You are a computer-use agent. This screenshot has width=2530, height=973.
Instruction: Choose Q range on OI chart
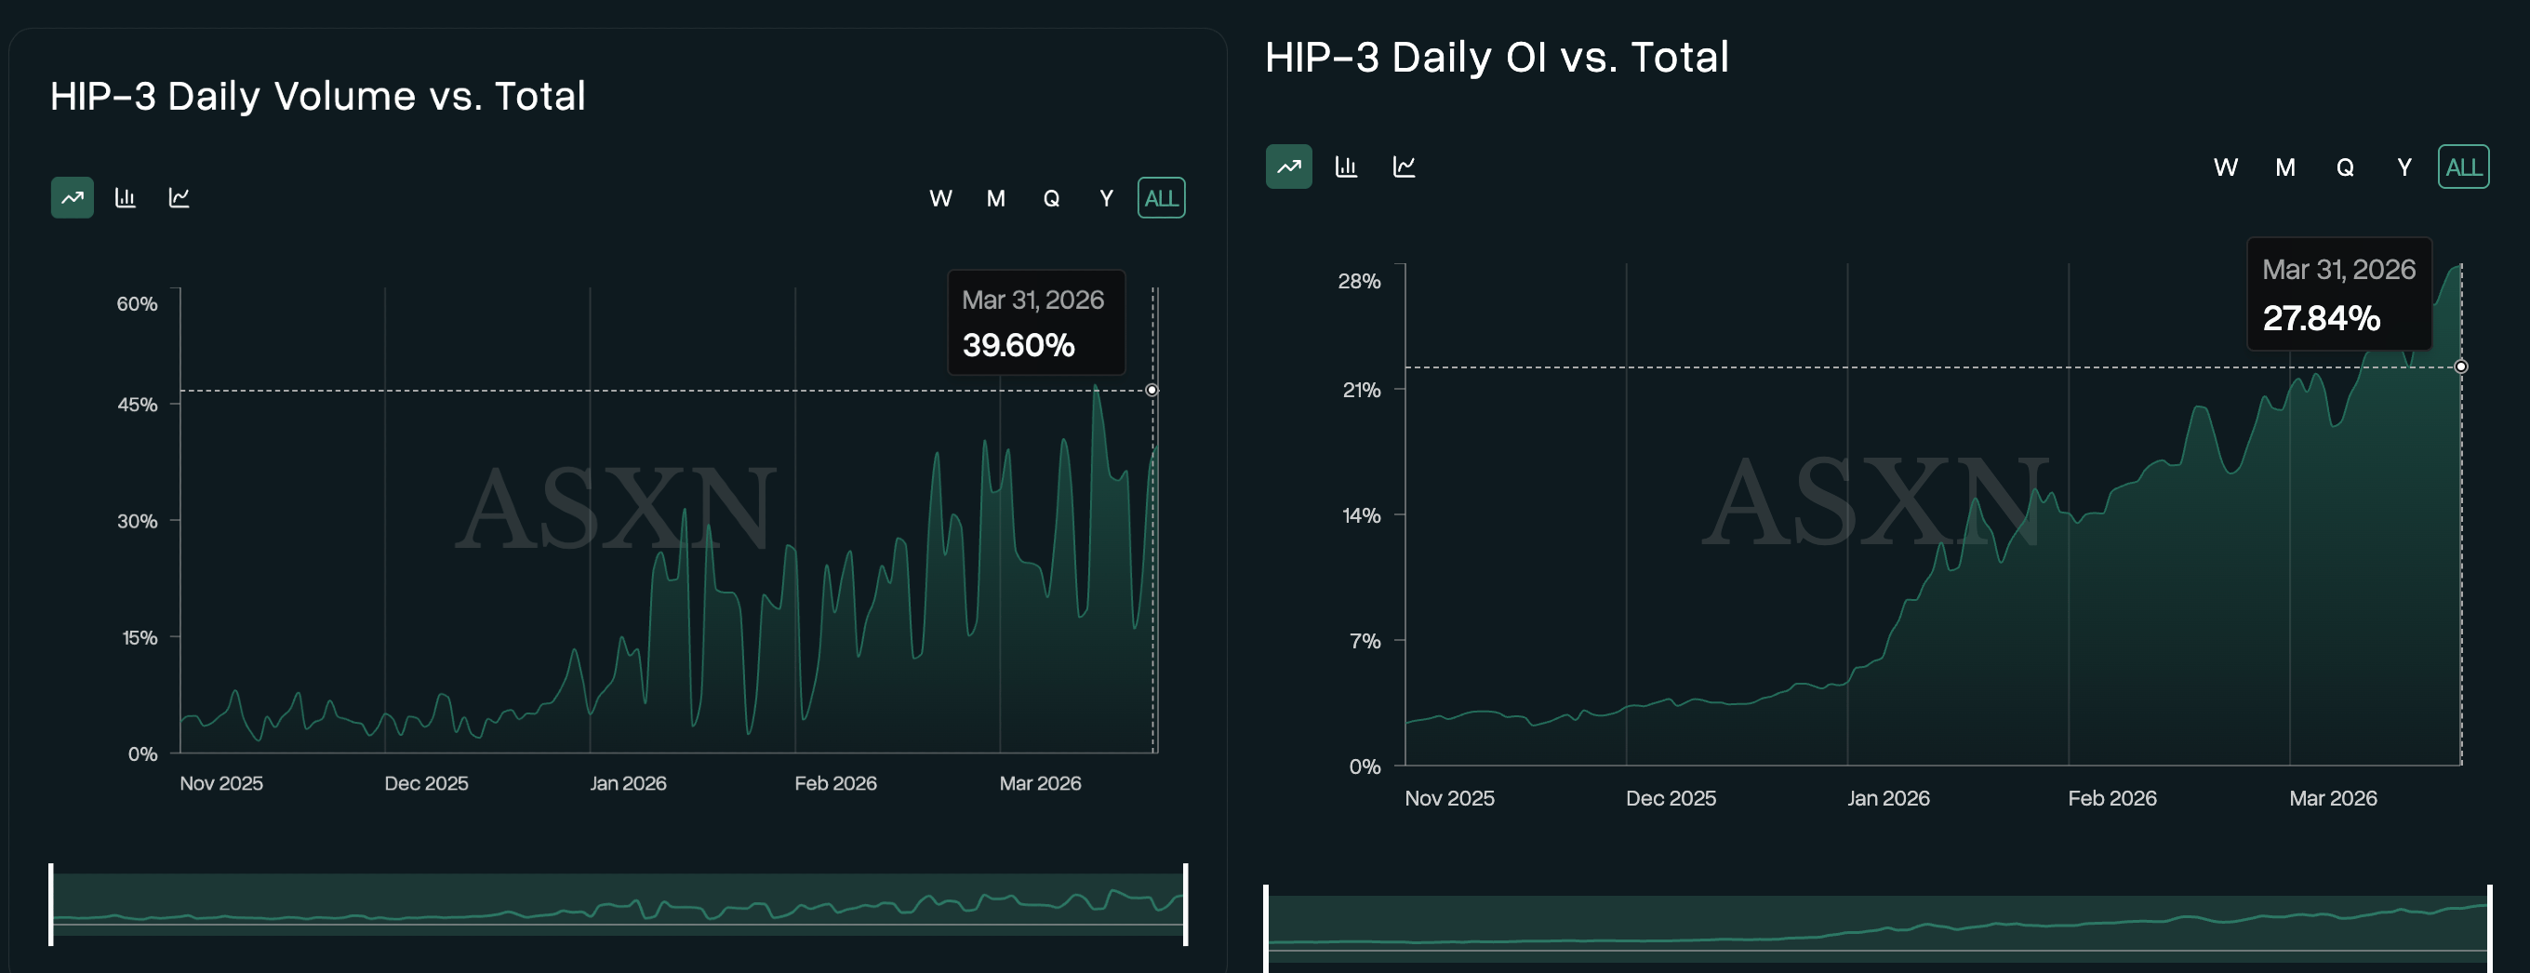point(2344,167)
